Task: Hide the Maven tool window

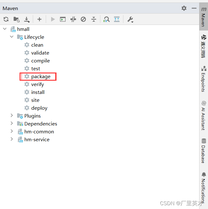Action: click(x=194, y=8)
